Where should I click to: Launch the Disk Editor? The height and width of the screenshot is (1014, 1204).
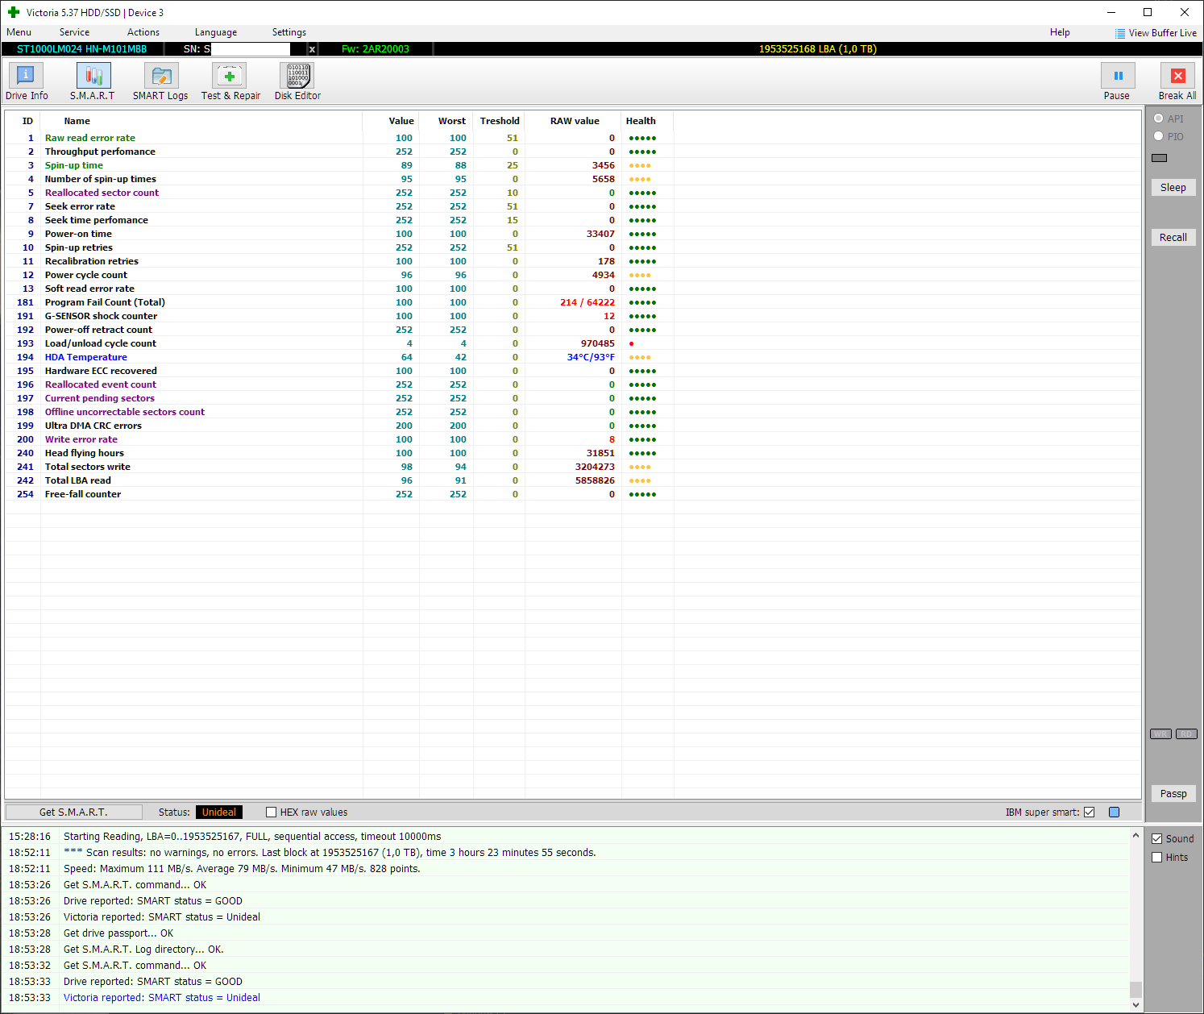point(297,81)
